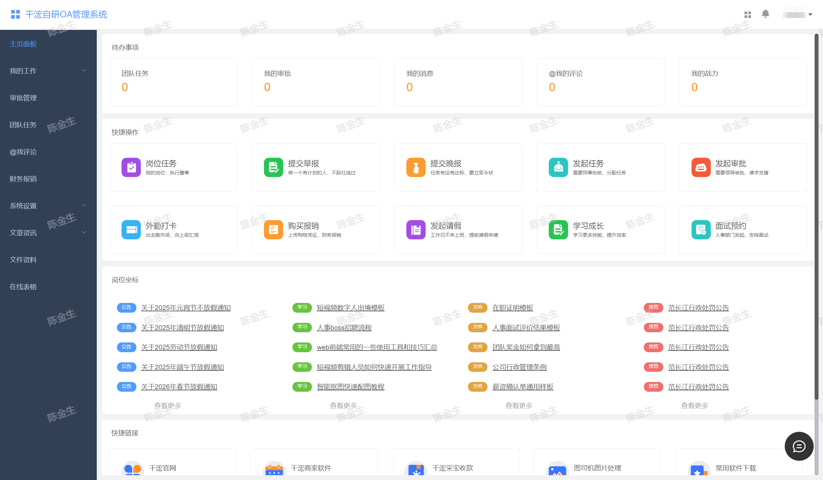Click the 图司机图片处理 image icon
The width and height of the screenshot is (823, 480).
[x=557, y=468]
